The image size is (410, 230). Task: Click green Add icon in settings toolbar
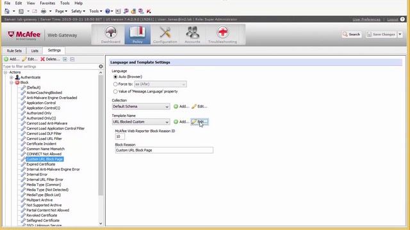click(x=6, y=59)
